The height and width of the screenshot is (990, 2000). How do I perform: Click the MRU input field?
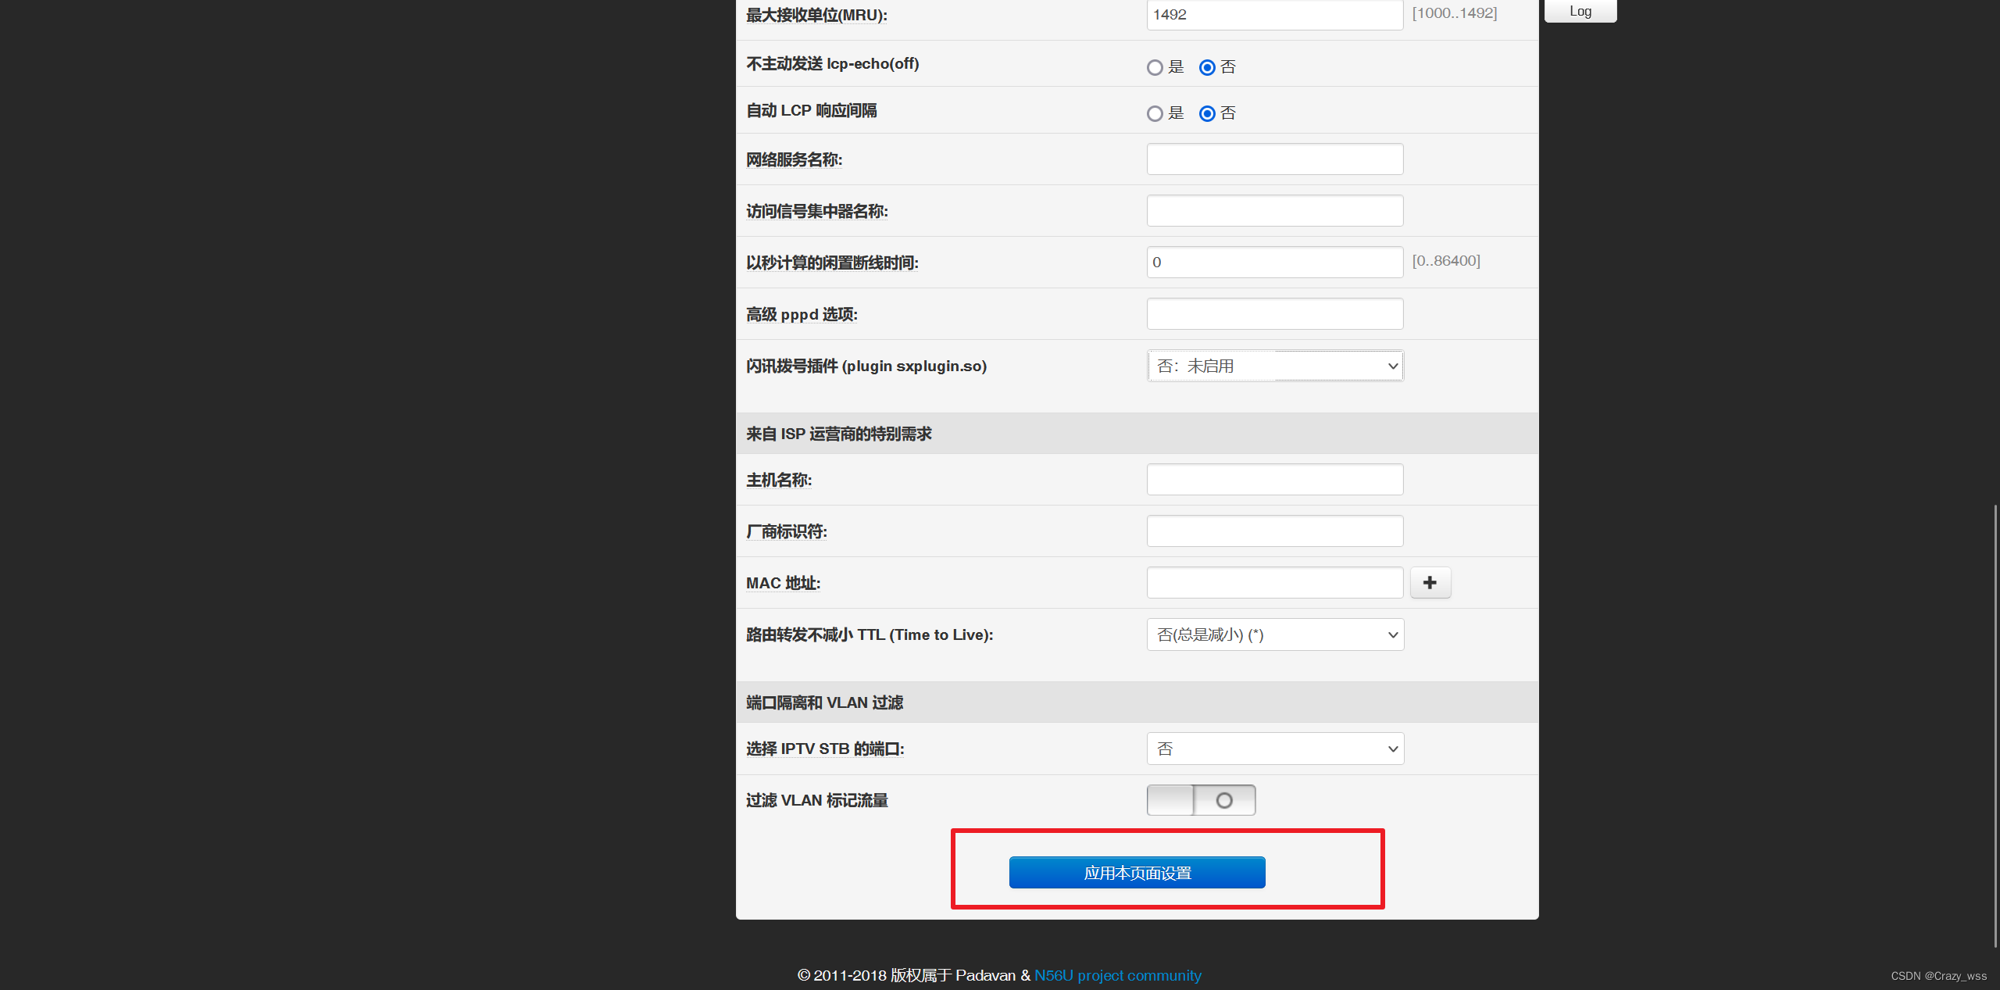pyautogui.click(x=1274, y=15)
